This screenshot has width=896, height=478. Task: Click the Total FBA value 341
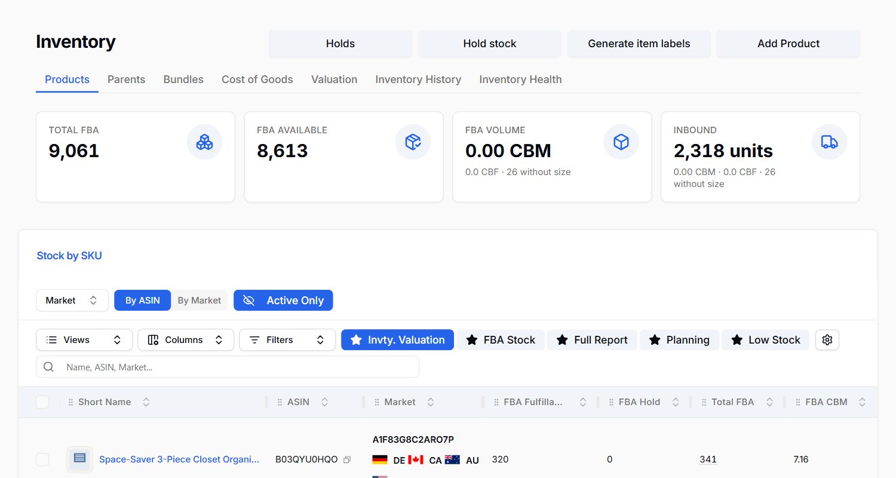point(708,459)
